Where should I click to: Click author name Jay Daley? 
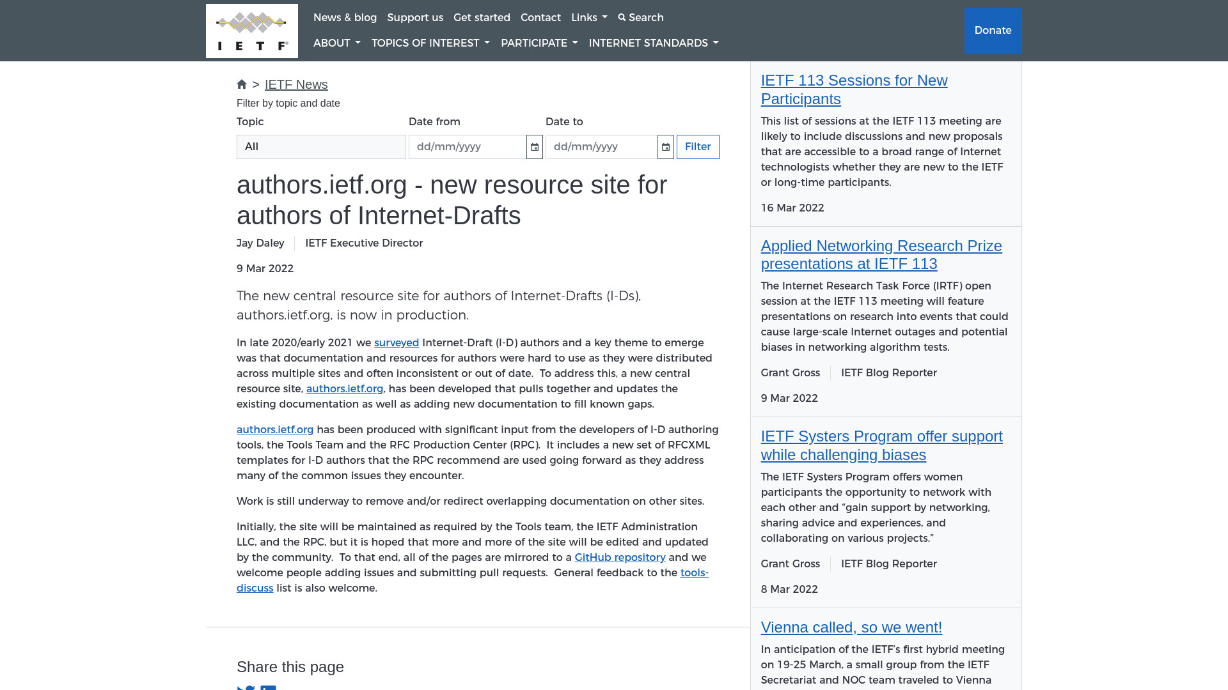pyautogui.click(x=260, y=243)
